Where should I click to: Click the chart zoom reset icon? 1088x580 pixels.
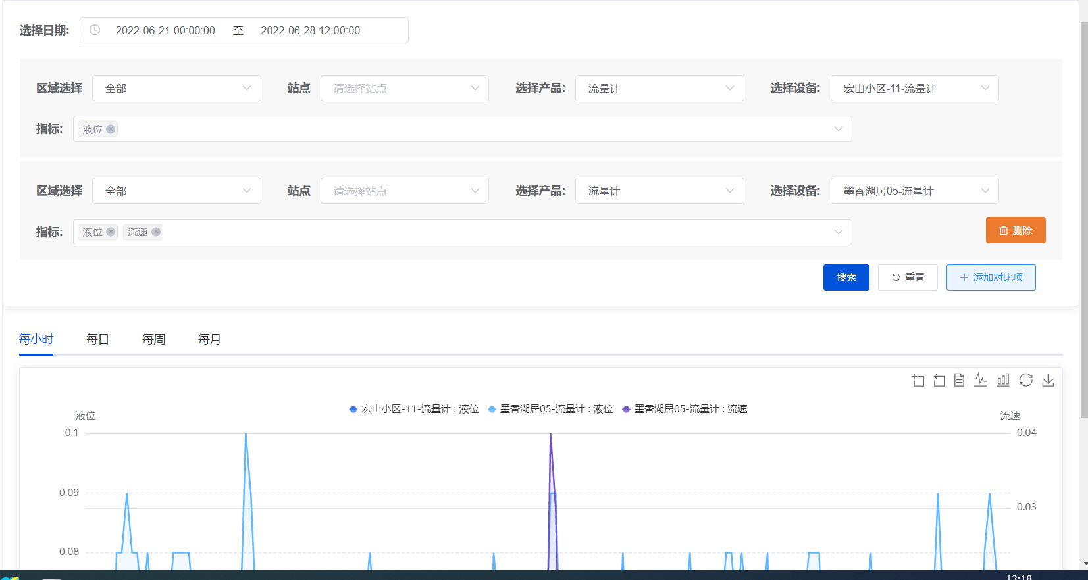pos(939,380)
